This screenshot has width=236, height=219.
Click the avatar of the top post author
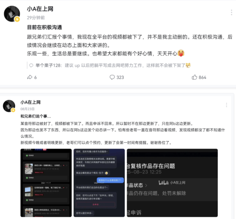pyautogui.click(x=12, y=14)
